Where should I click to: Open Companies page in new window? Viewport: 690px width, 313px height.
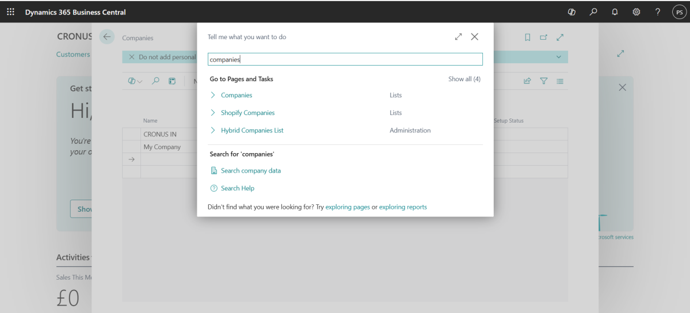pyautogui.click(x=543, y=38)
